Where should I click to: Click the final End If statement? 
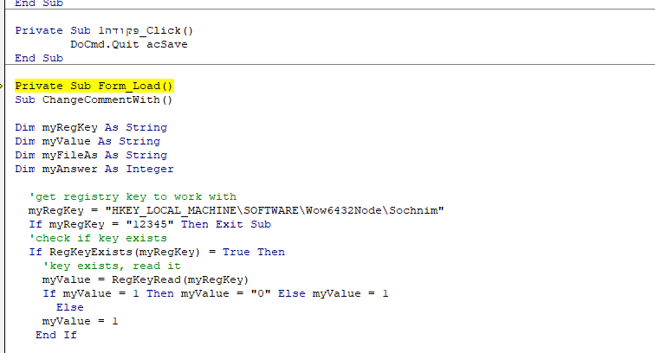click(56, 335)
